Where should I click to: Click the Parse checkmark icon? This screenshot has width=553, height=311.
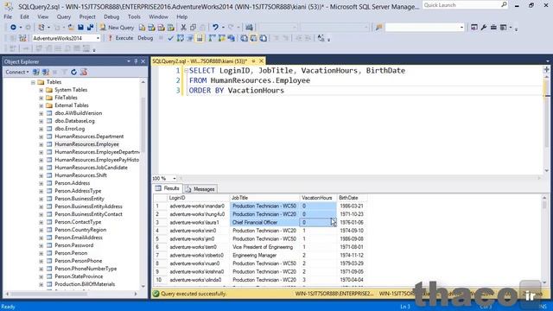coord(170,38)
